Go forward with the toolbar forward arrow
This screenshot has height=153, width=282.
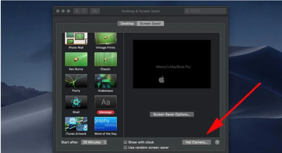84,11
